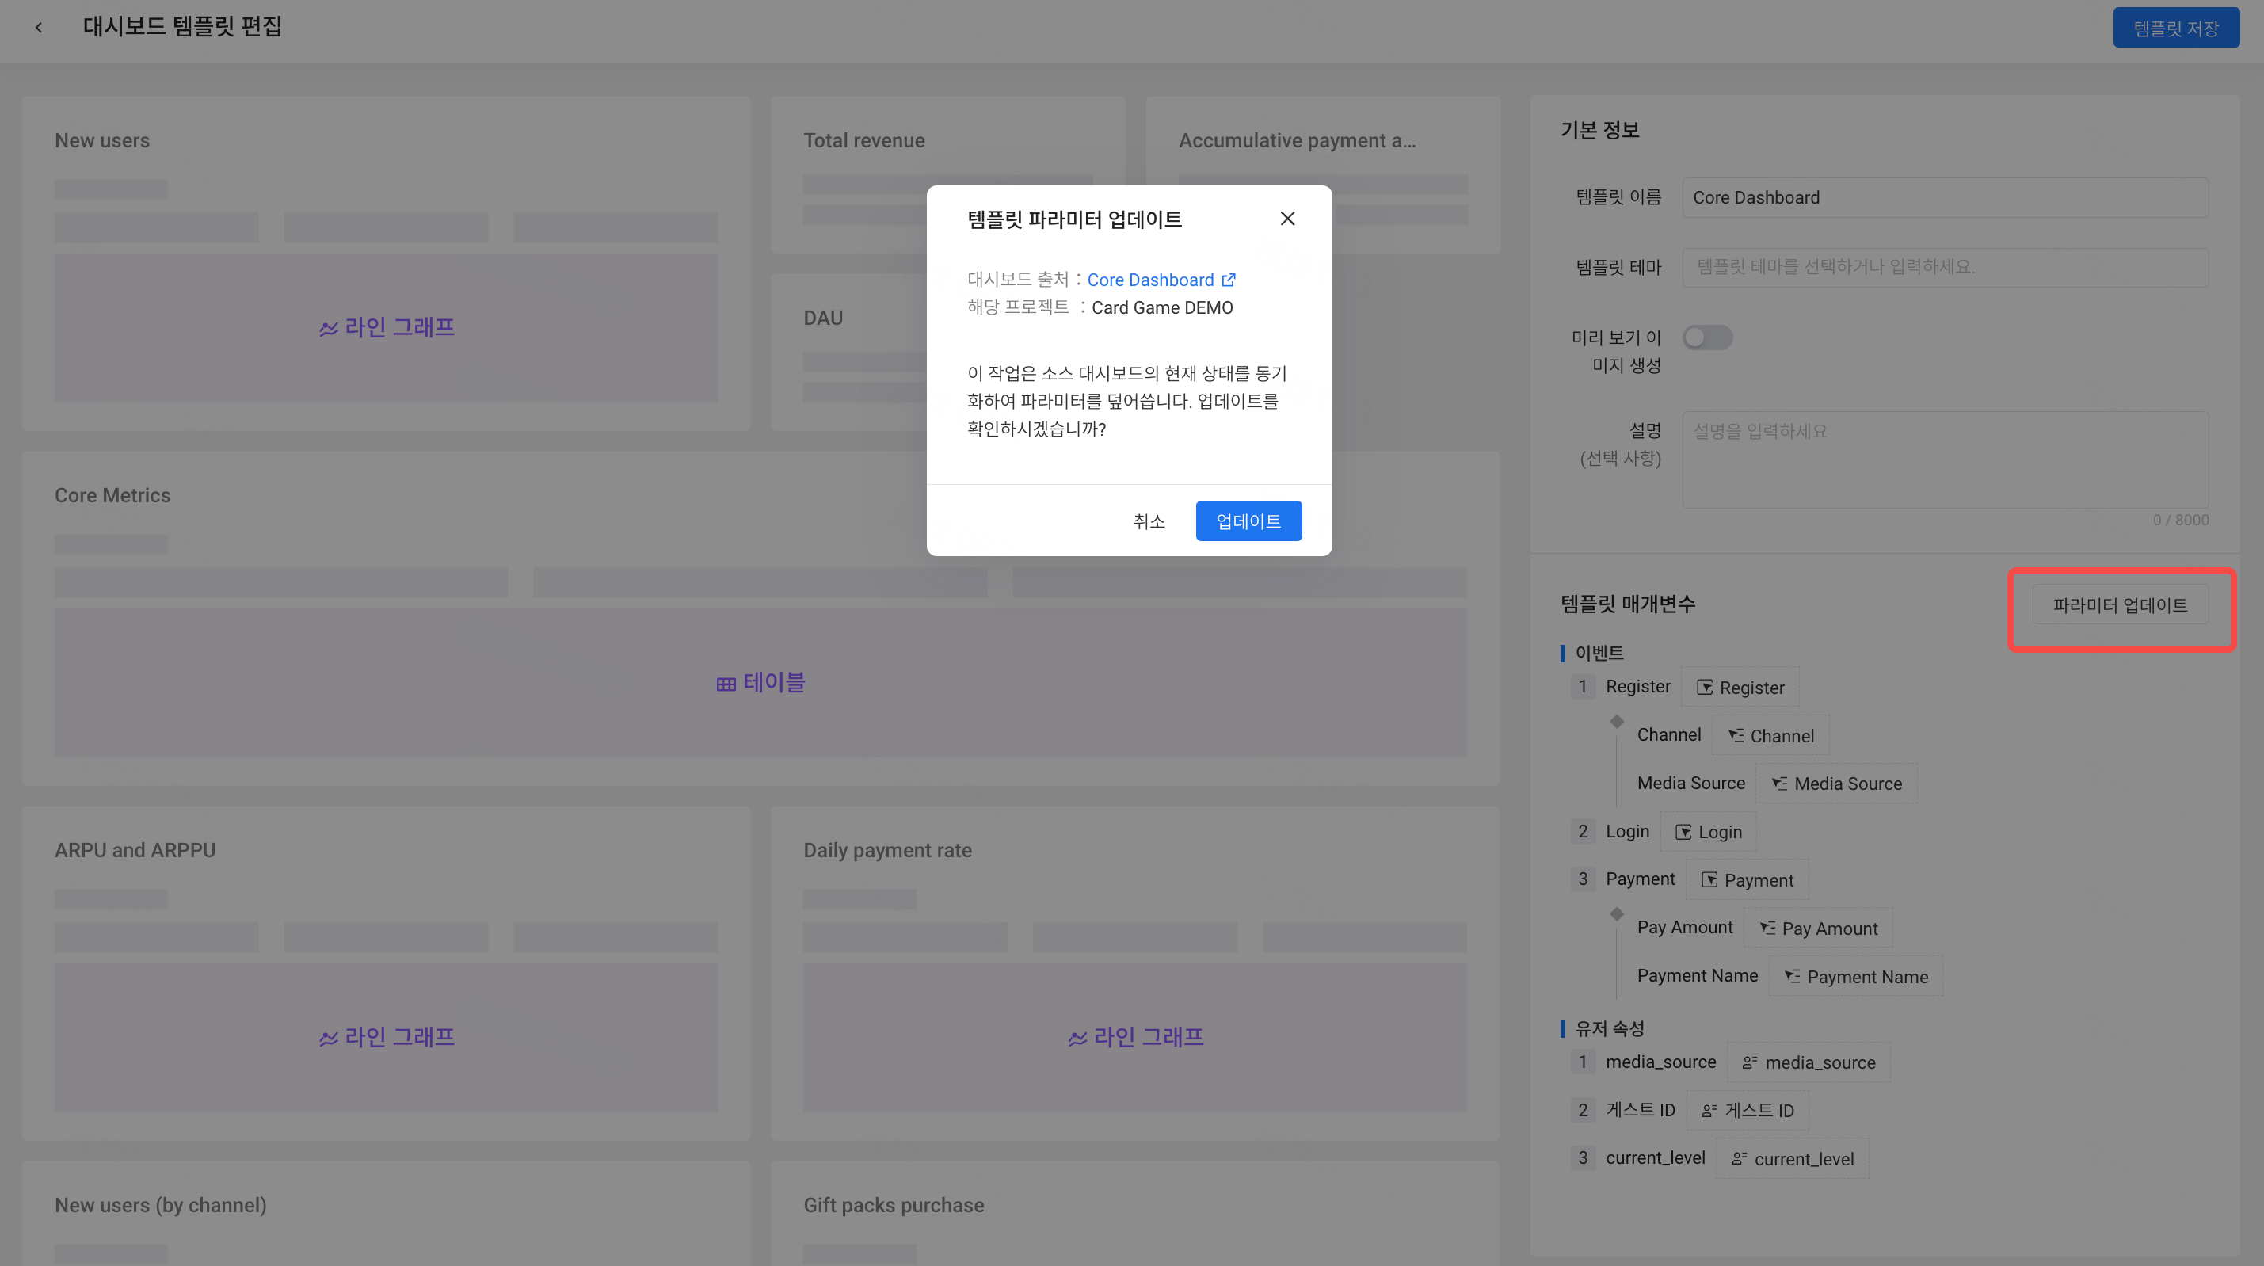Click the Gift packs purchase title
This screenshot has width=2264, height=1266.
click(893, 1205)
